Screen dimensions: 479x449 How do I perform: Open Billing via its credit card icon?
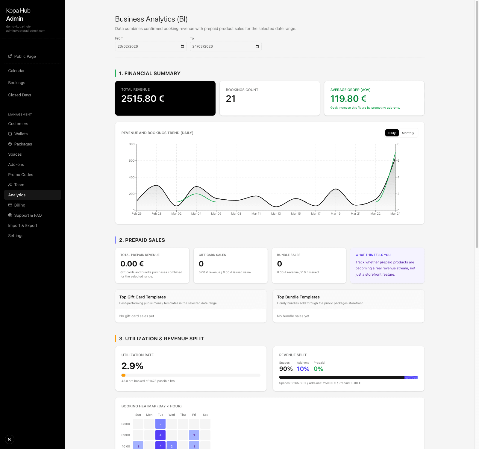(10, 205)
